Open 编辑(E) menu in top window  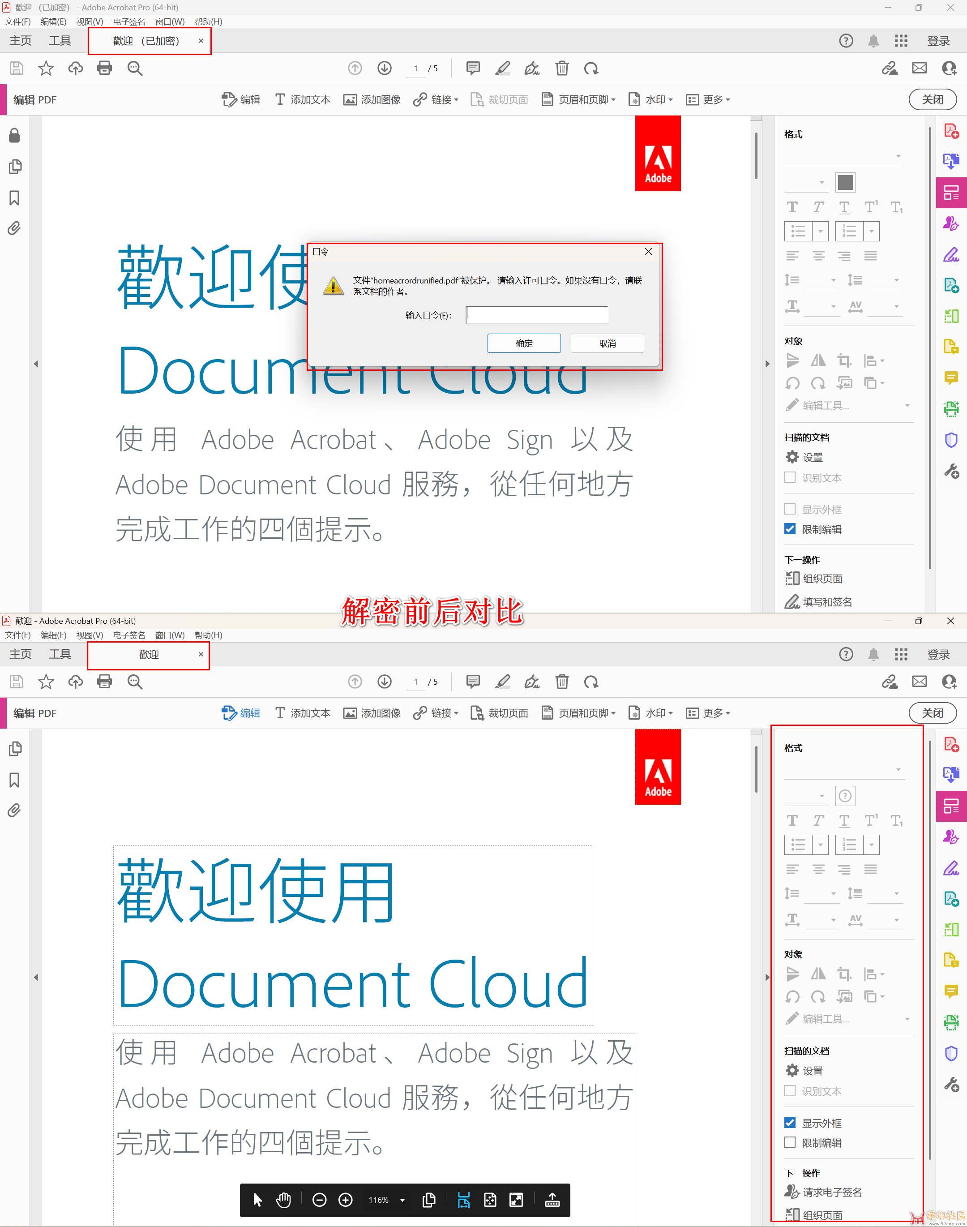point(53,21)
